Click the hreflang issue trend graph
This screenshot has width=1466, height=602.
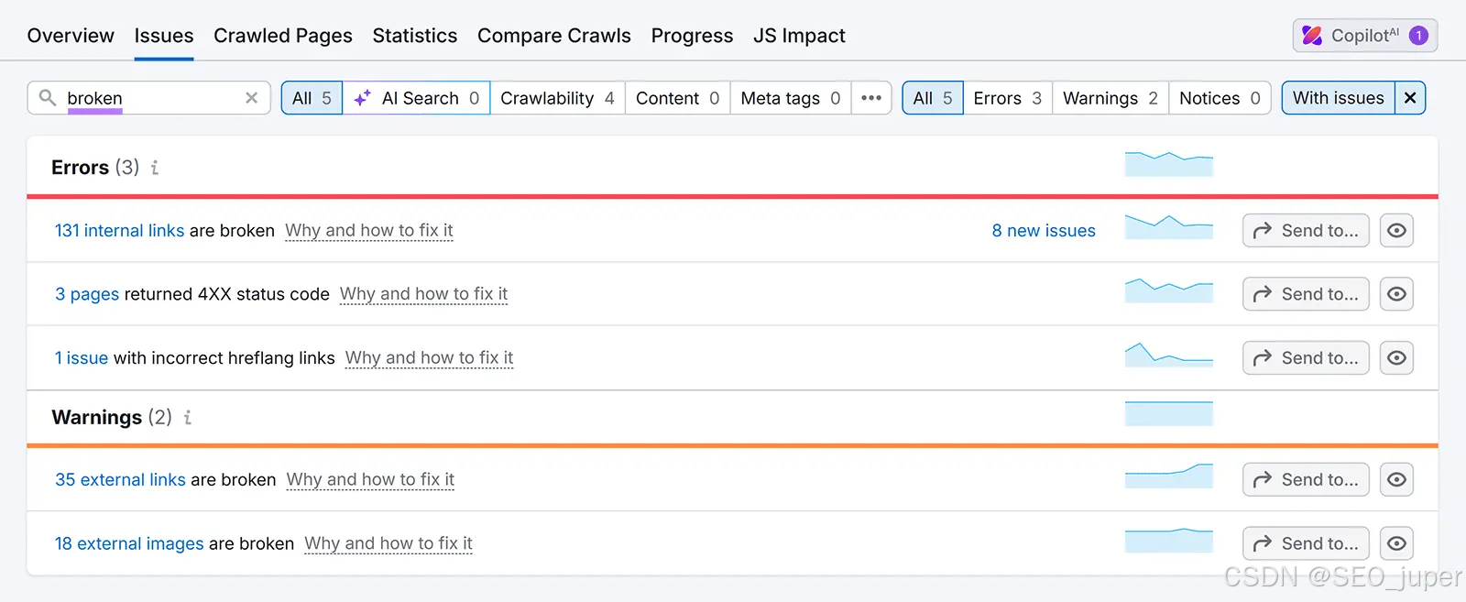point(1168,356)
